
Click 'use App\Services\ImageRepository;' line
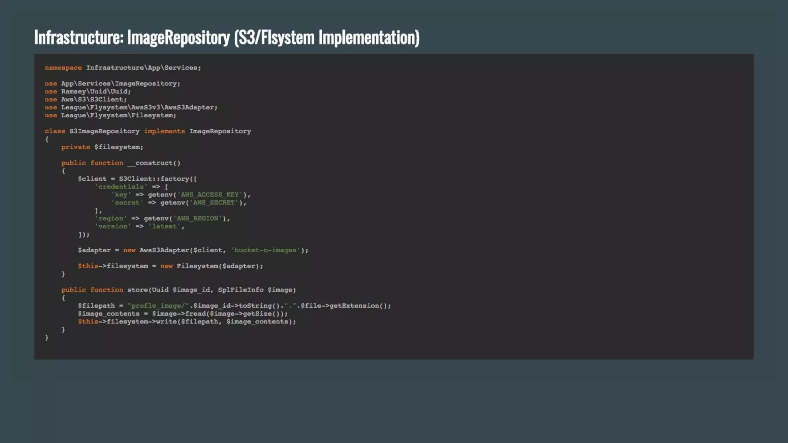[x=112, y=83]
